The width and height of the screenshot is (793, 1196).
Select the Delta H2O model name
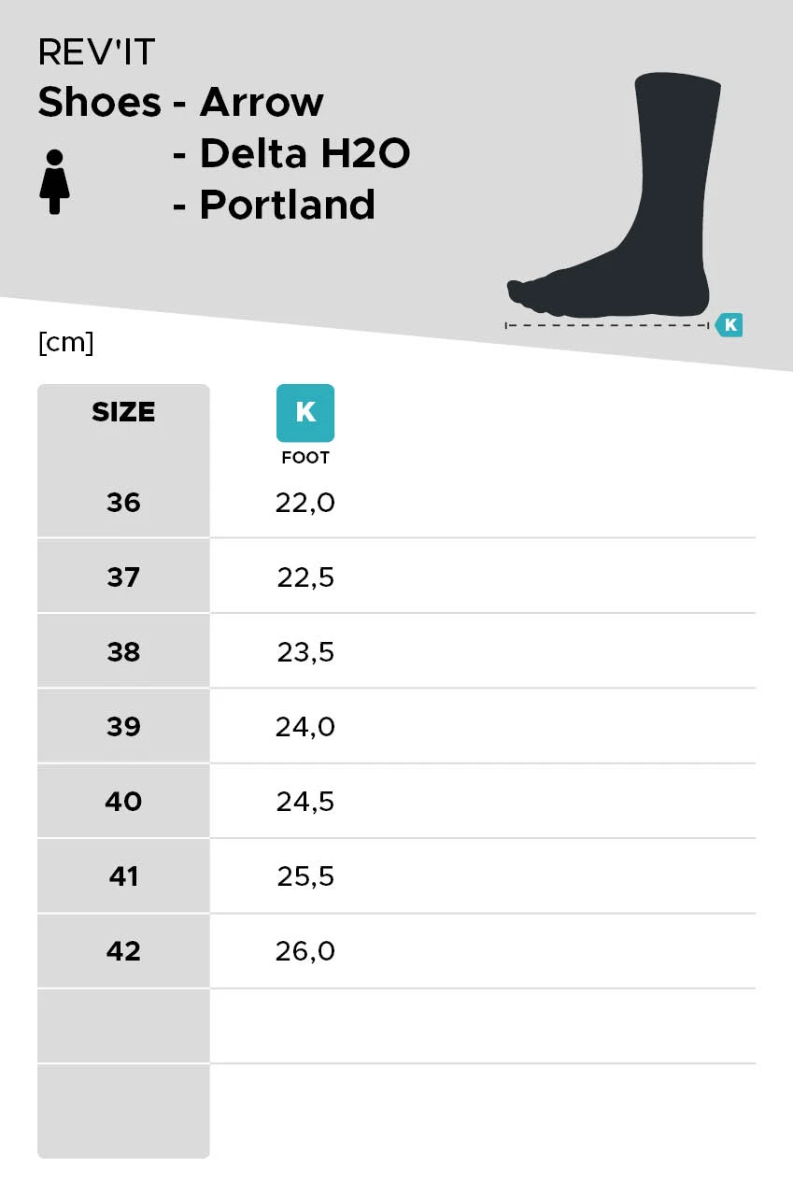pos(304,153)
